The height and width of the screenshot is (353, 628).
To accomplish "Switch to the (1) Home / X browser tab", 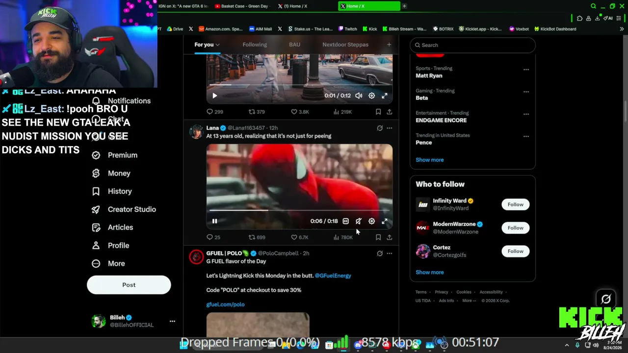I will click(x=304, y=6).
